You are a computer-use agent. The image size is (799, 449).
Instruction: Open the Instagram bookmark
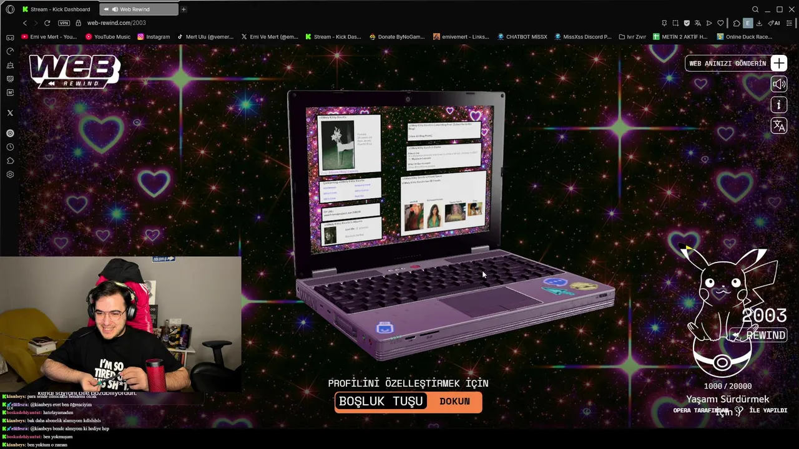[154, 37]
